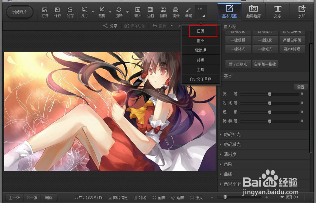Click the 一键减光 button

click(x=265, y=49)
